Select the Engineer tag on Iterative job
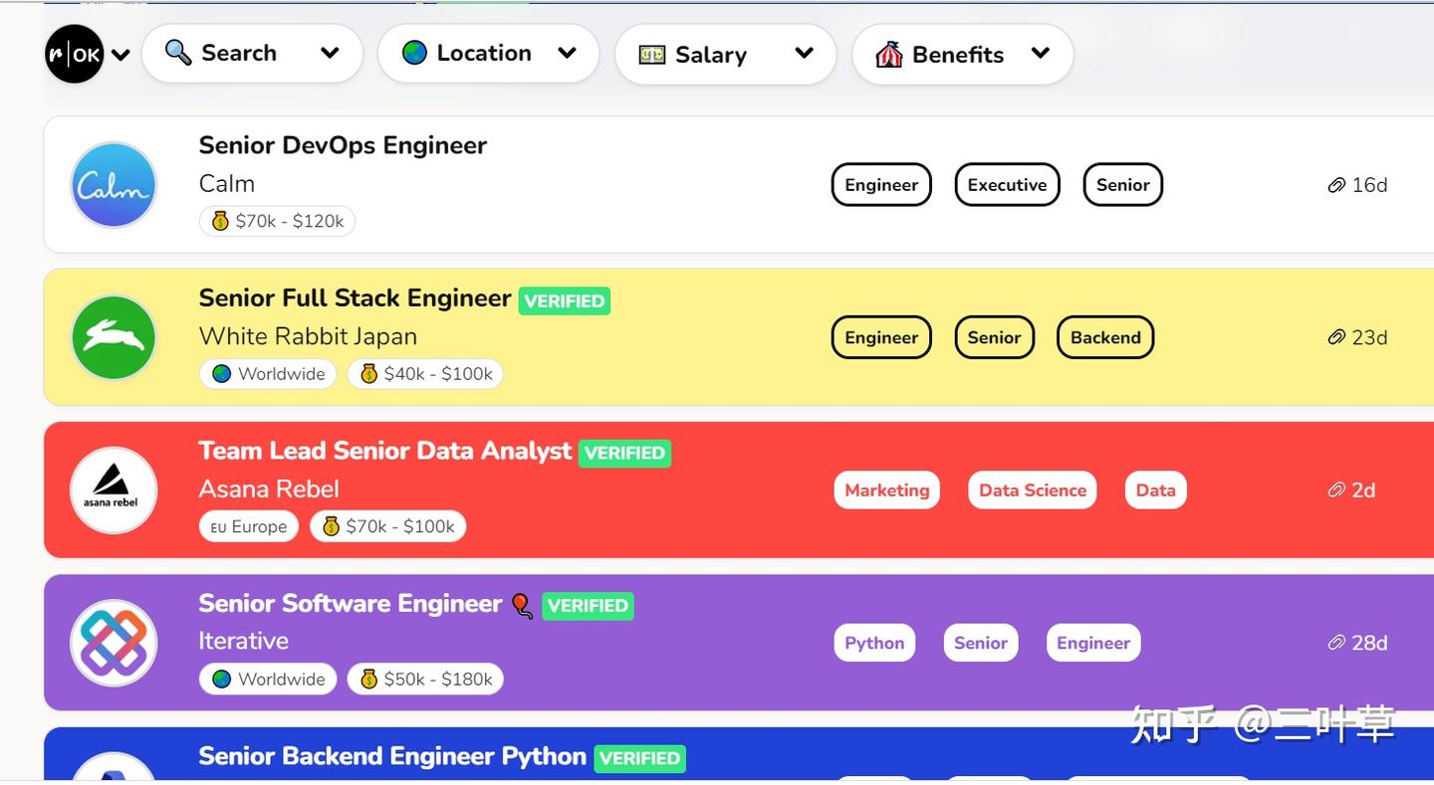 pos(1093,643)
